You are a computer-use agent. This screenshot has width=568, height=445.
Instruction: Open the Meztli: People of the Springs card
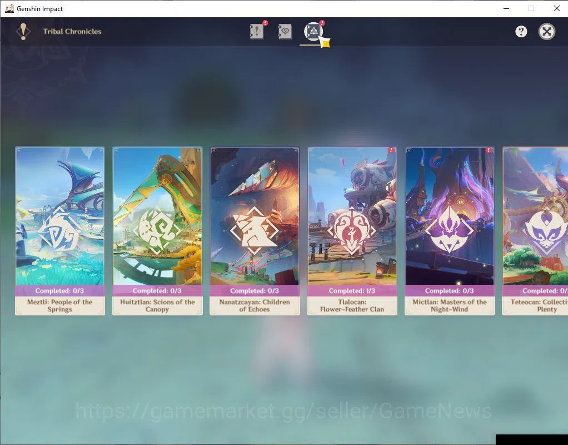(x=60, y=231)
